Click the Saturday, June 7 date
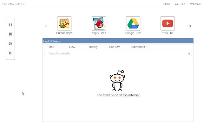The image size is (203, 126). (13, 4)
